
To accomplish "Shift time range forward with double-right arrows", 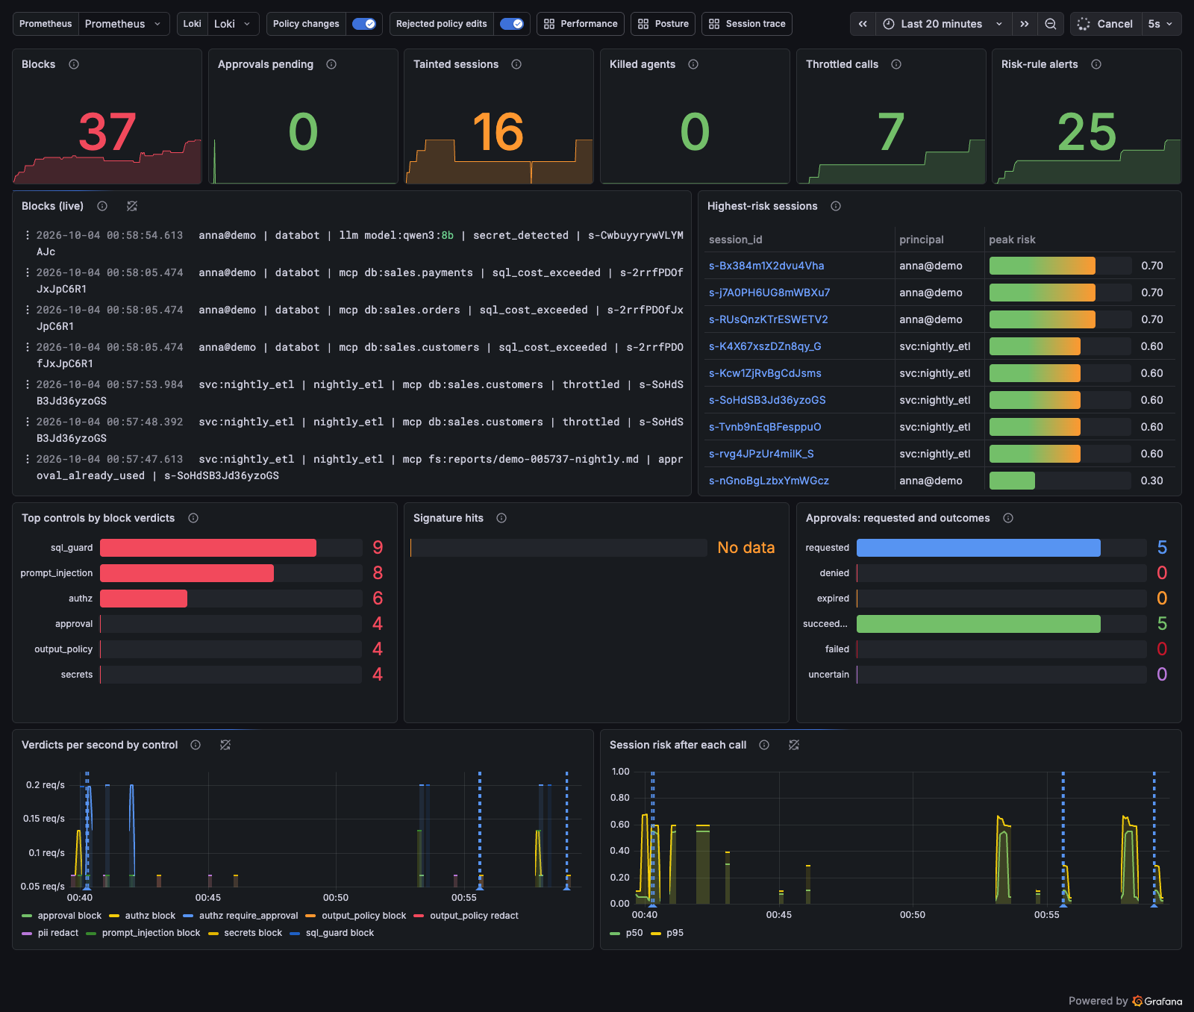I will [x=1025, y=24].
